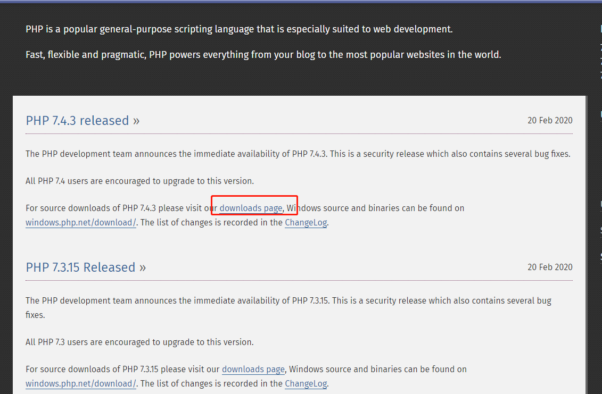
Task: Click the paragraph announcing availability of PHP 7.4.3
Action: pyautogui.click(x=298, y=154)
